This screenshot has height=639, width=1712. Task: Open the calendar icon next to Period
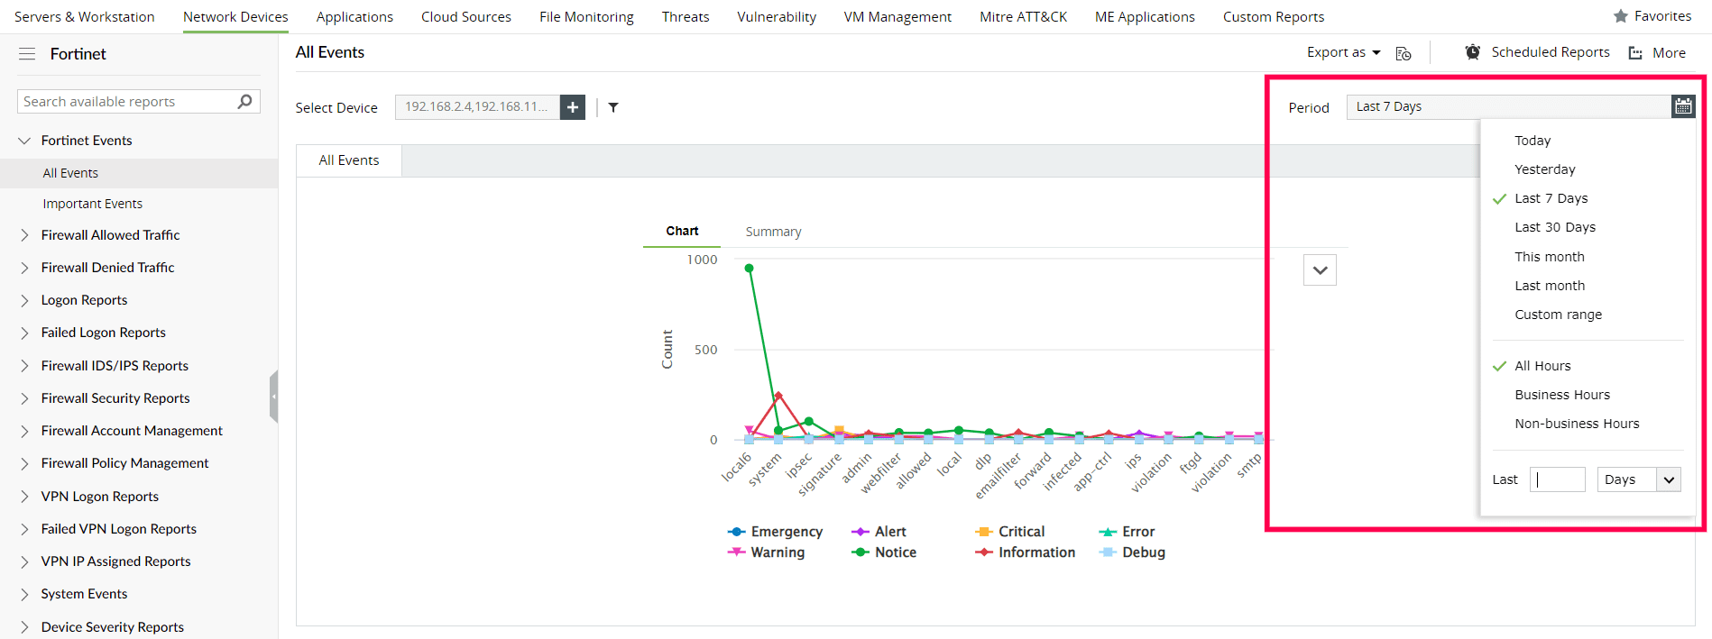click(x=1683, y=106)
